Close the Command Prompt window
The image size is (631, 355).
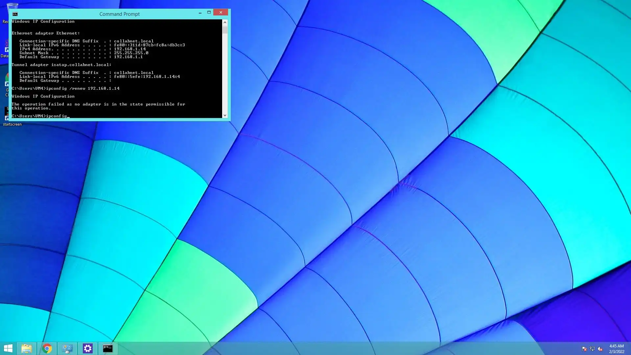pyautogui.click(x=221, y=12)
